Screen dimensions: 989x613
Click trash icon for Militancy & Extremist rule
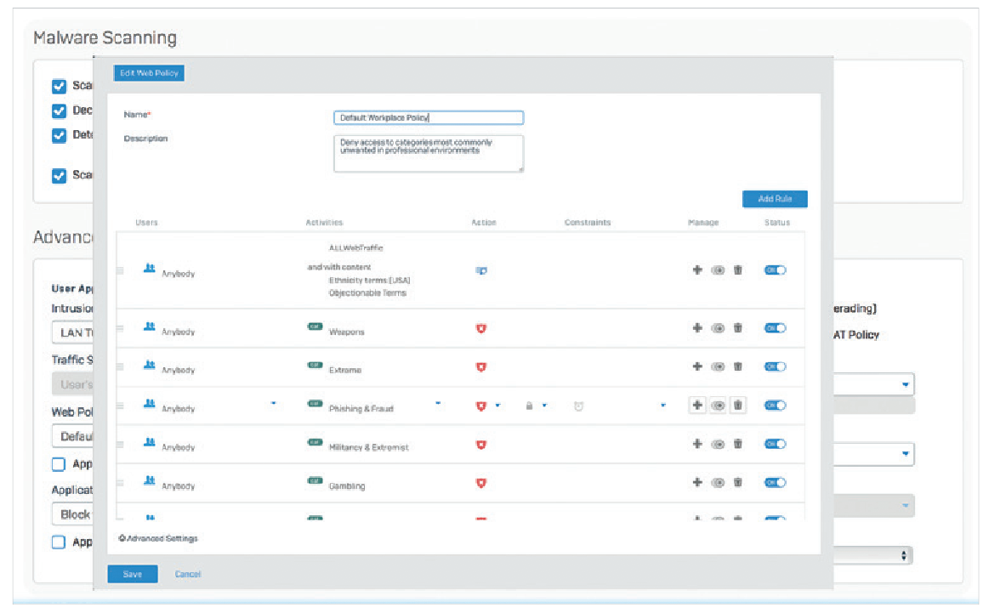pos(737,444)
